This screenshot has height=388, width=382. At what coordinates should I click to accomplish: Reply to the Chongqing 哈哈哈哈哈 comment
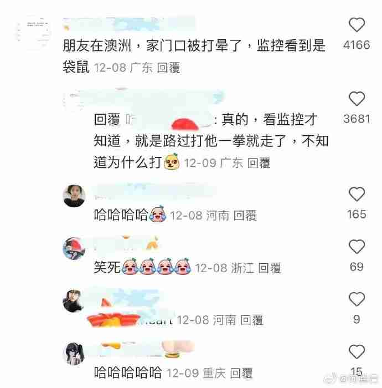tap(241, 373)
